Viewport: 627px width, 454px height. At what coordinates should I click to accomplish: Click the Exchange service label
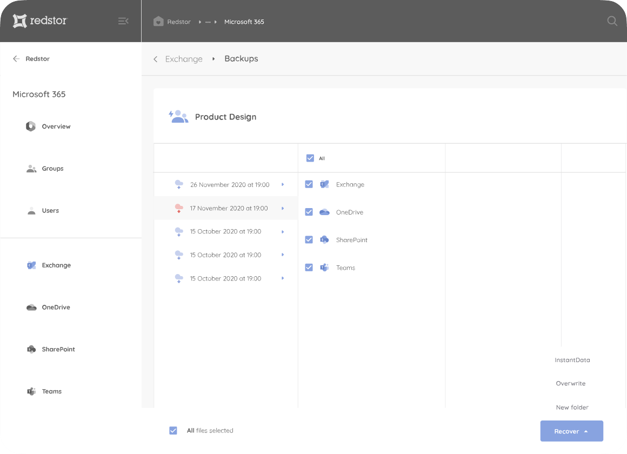click(350, 184)
